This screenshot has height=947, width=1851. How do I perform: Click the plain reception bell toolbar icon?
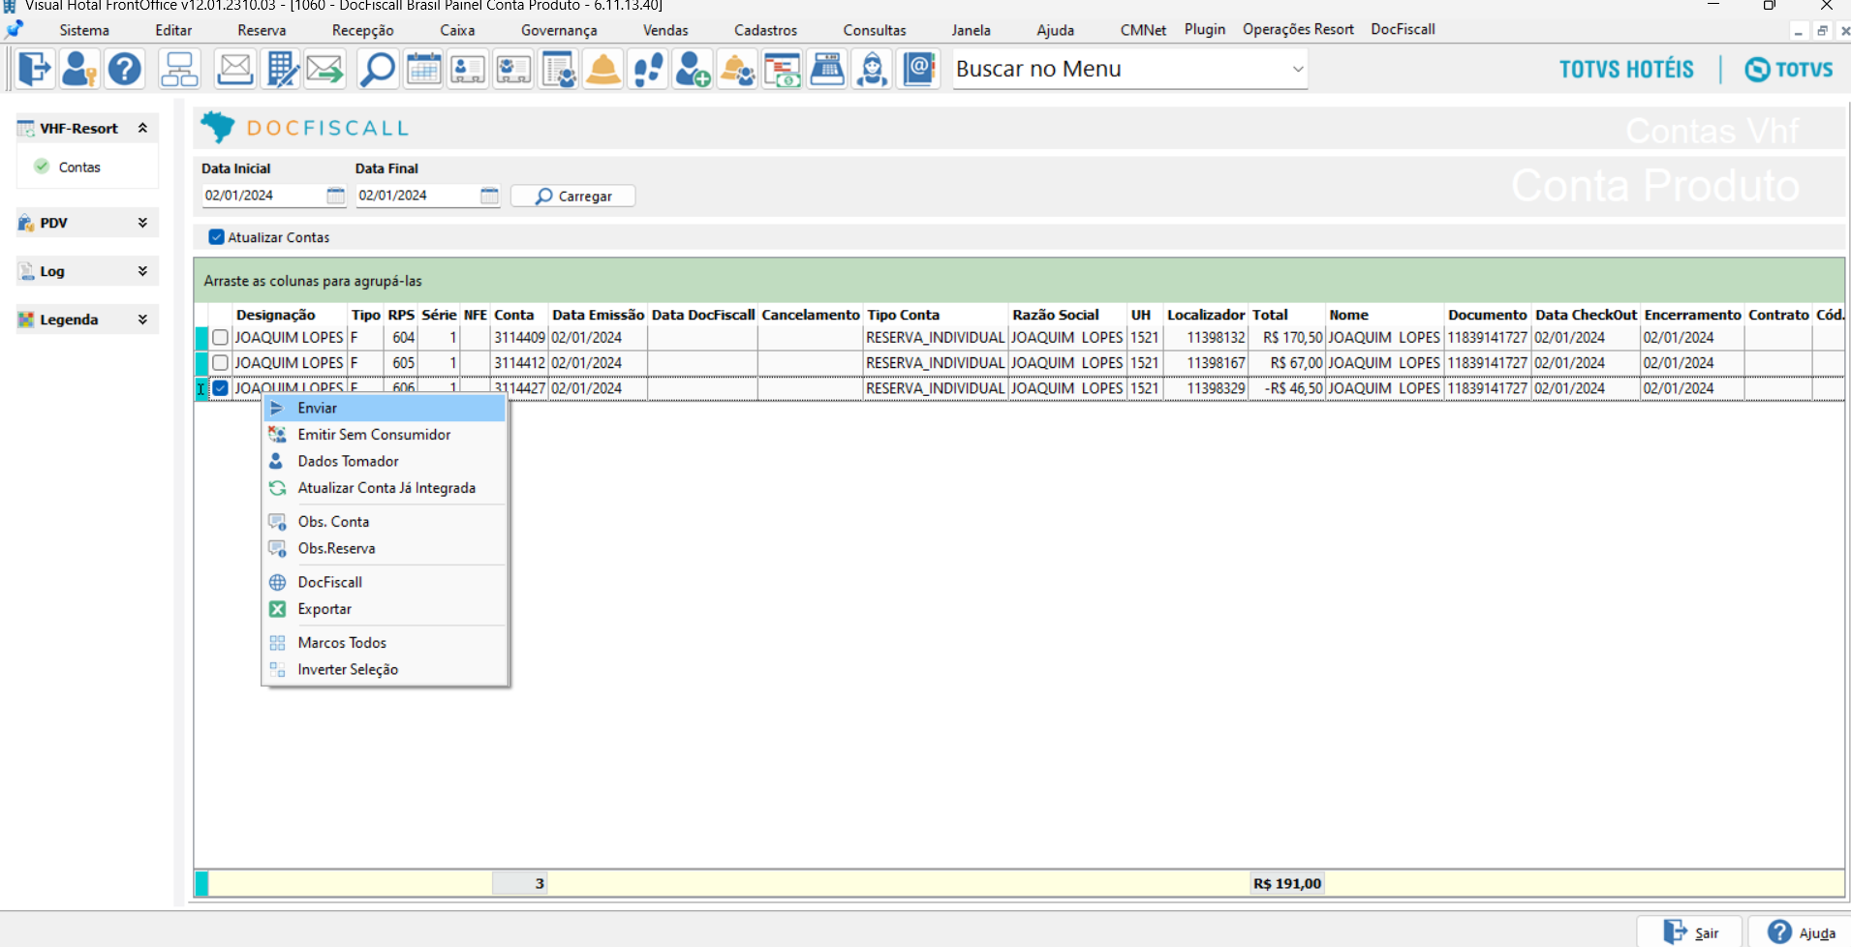[603, 70]
